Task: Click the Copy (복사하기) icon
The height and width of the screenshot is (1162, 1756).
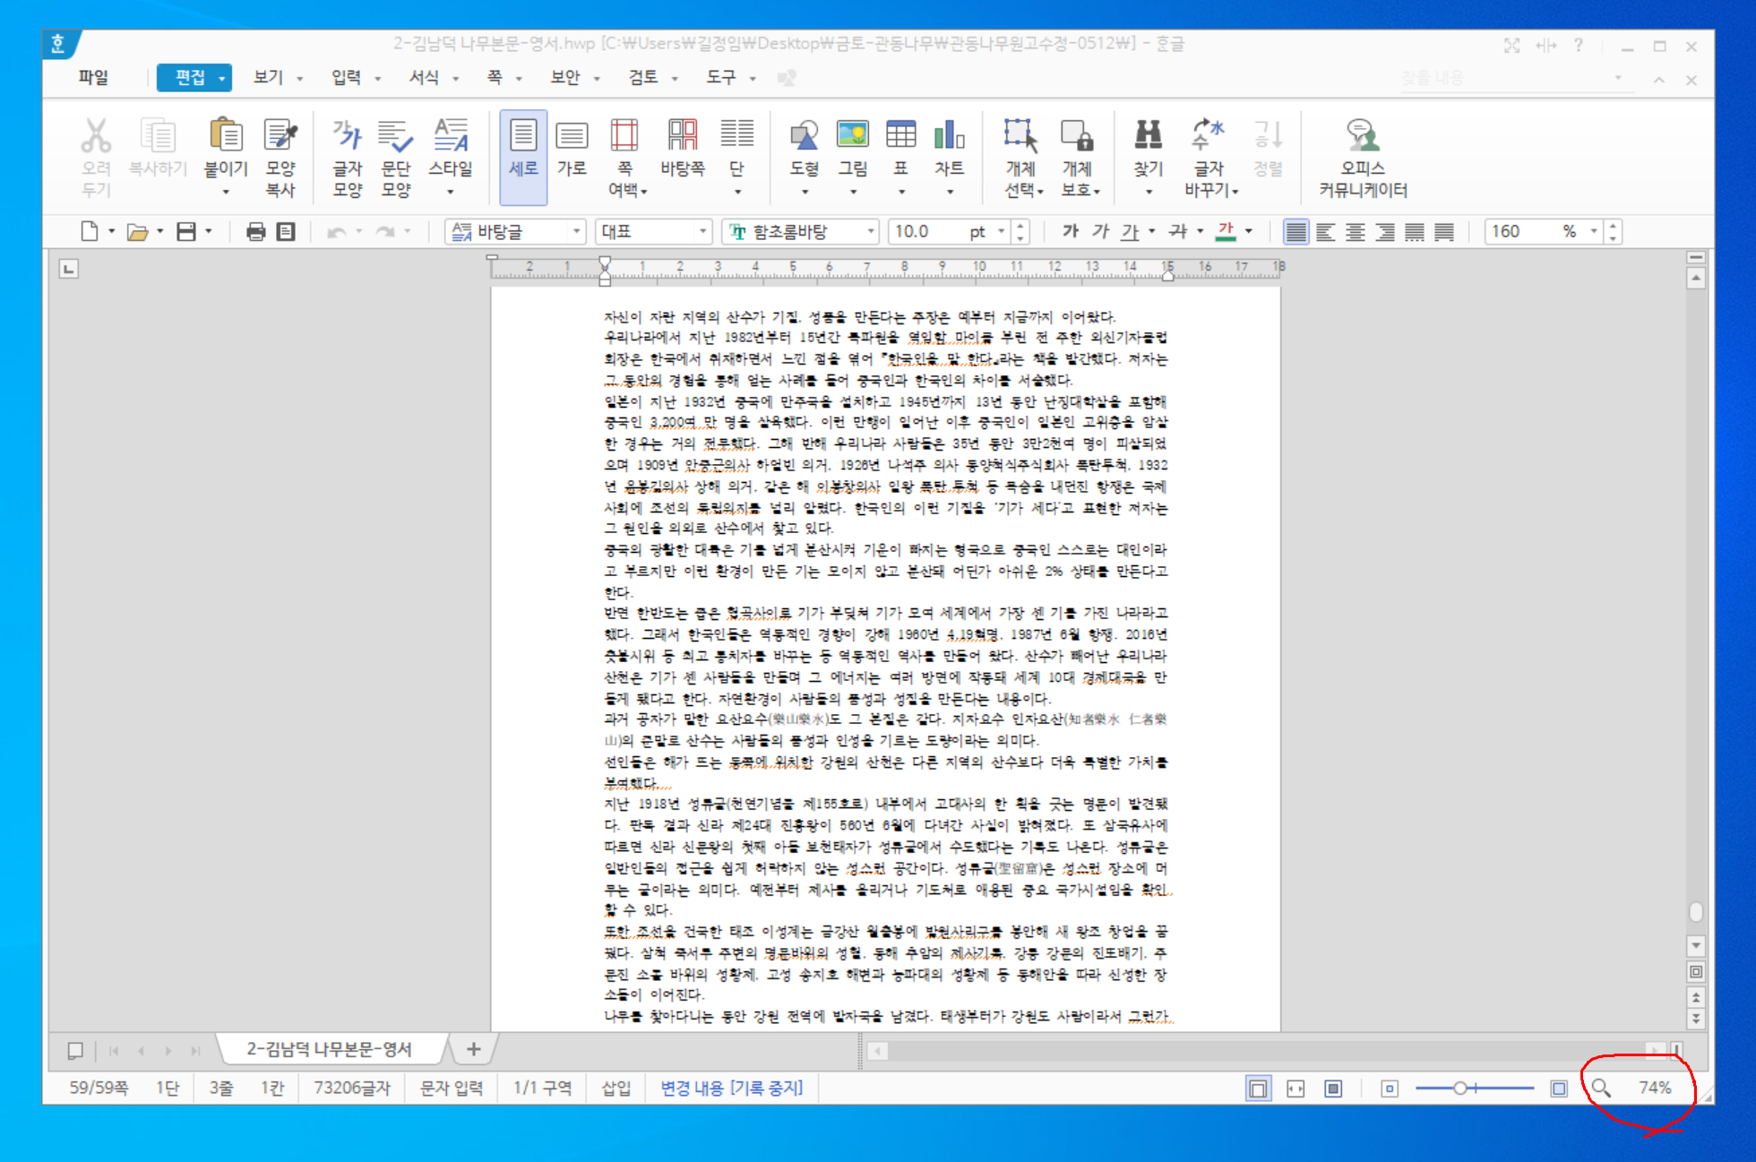Action: [158, 137]
